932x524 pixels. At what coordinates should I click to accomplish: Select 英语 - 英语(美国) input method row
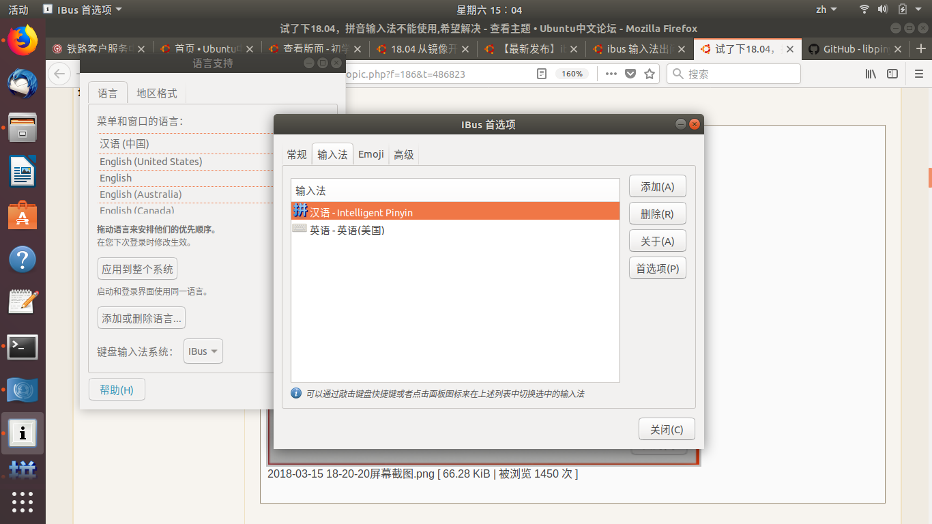pos(455,230)
